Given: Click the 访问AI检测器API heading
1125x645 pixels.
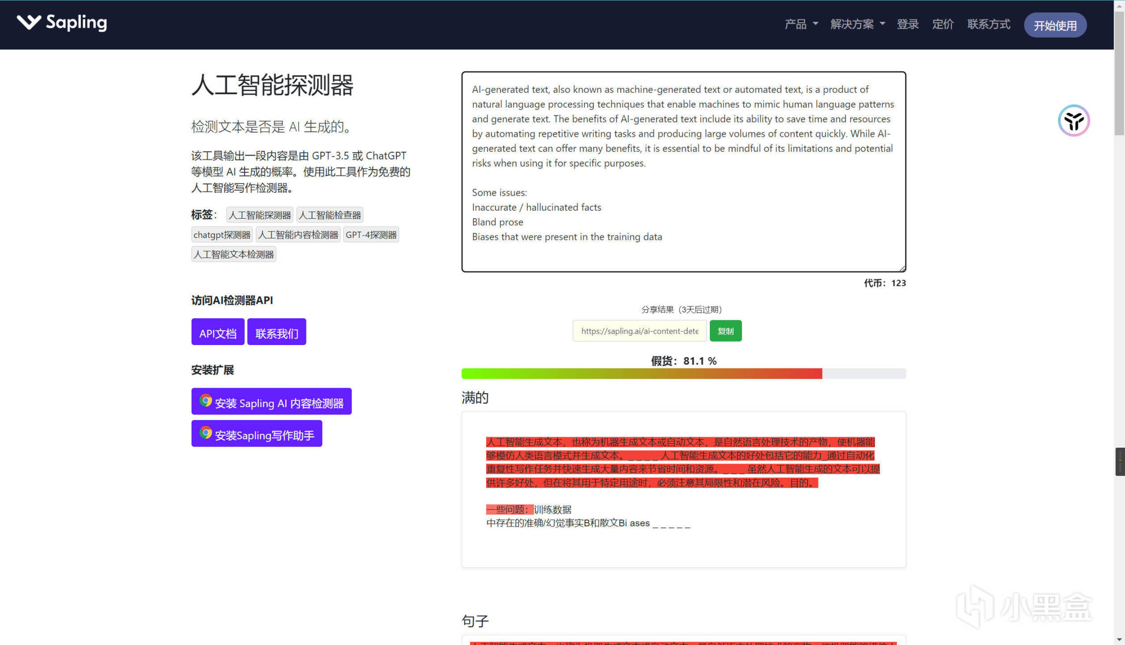Looking at the screenshot, I should click(x=232, y=300).
